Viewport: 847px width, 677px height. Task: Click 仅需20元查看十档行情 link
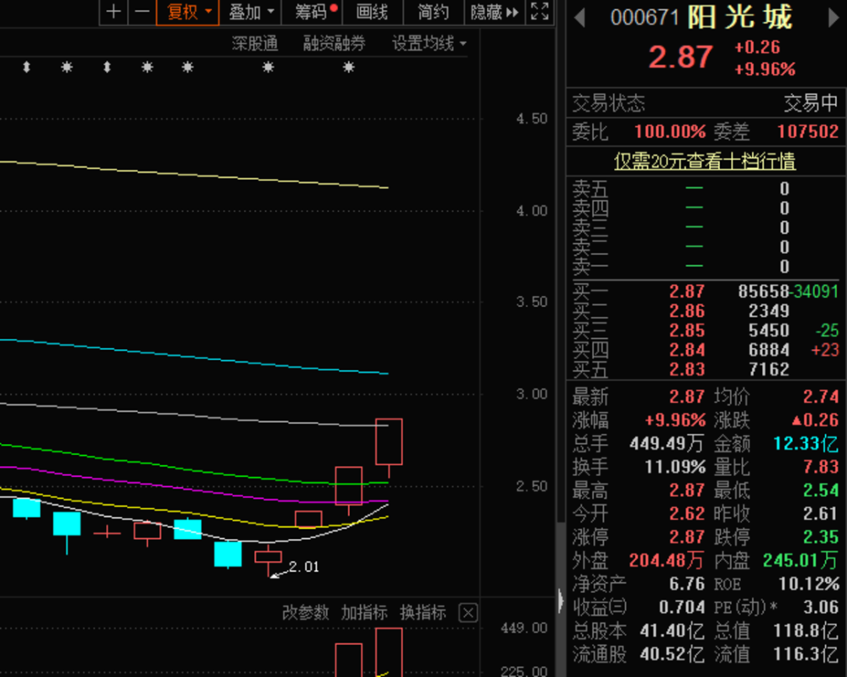tap(705, 161)
